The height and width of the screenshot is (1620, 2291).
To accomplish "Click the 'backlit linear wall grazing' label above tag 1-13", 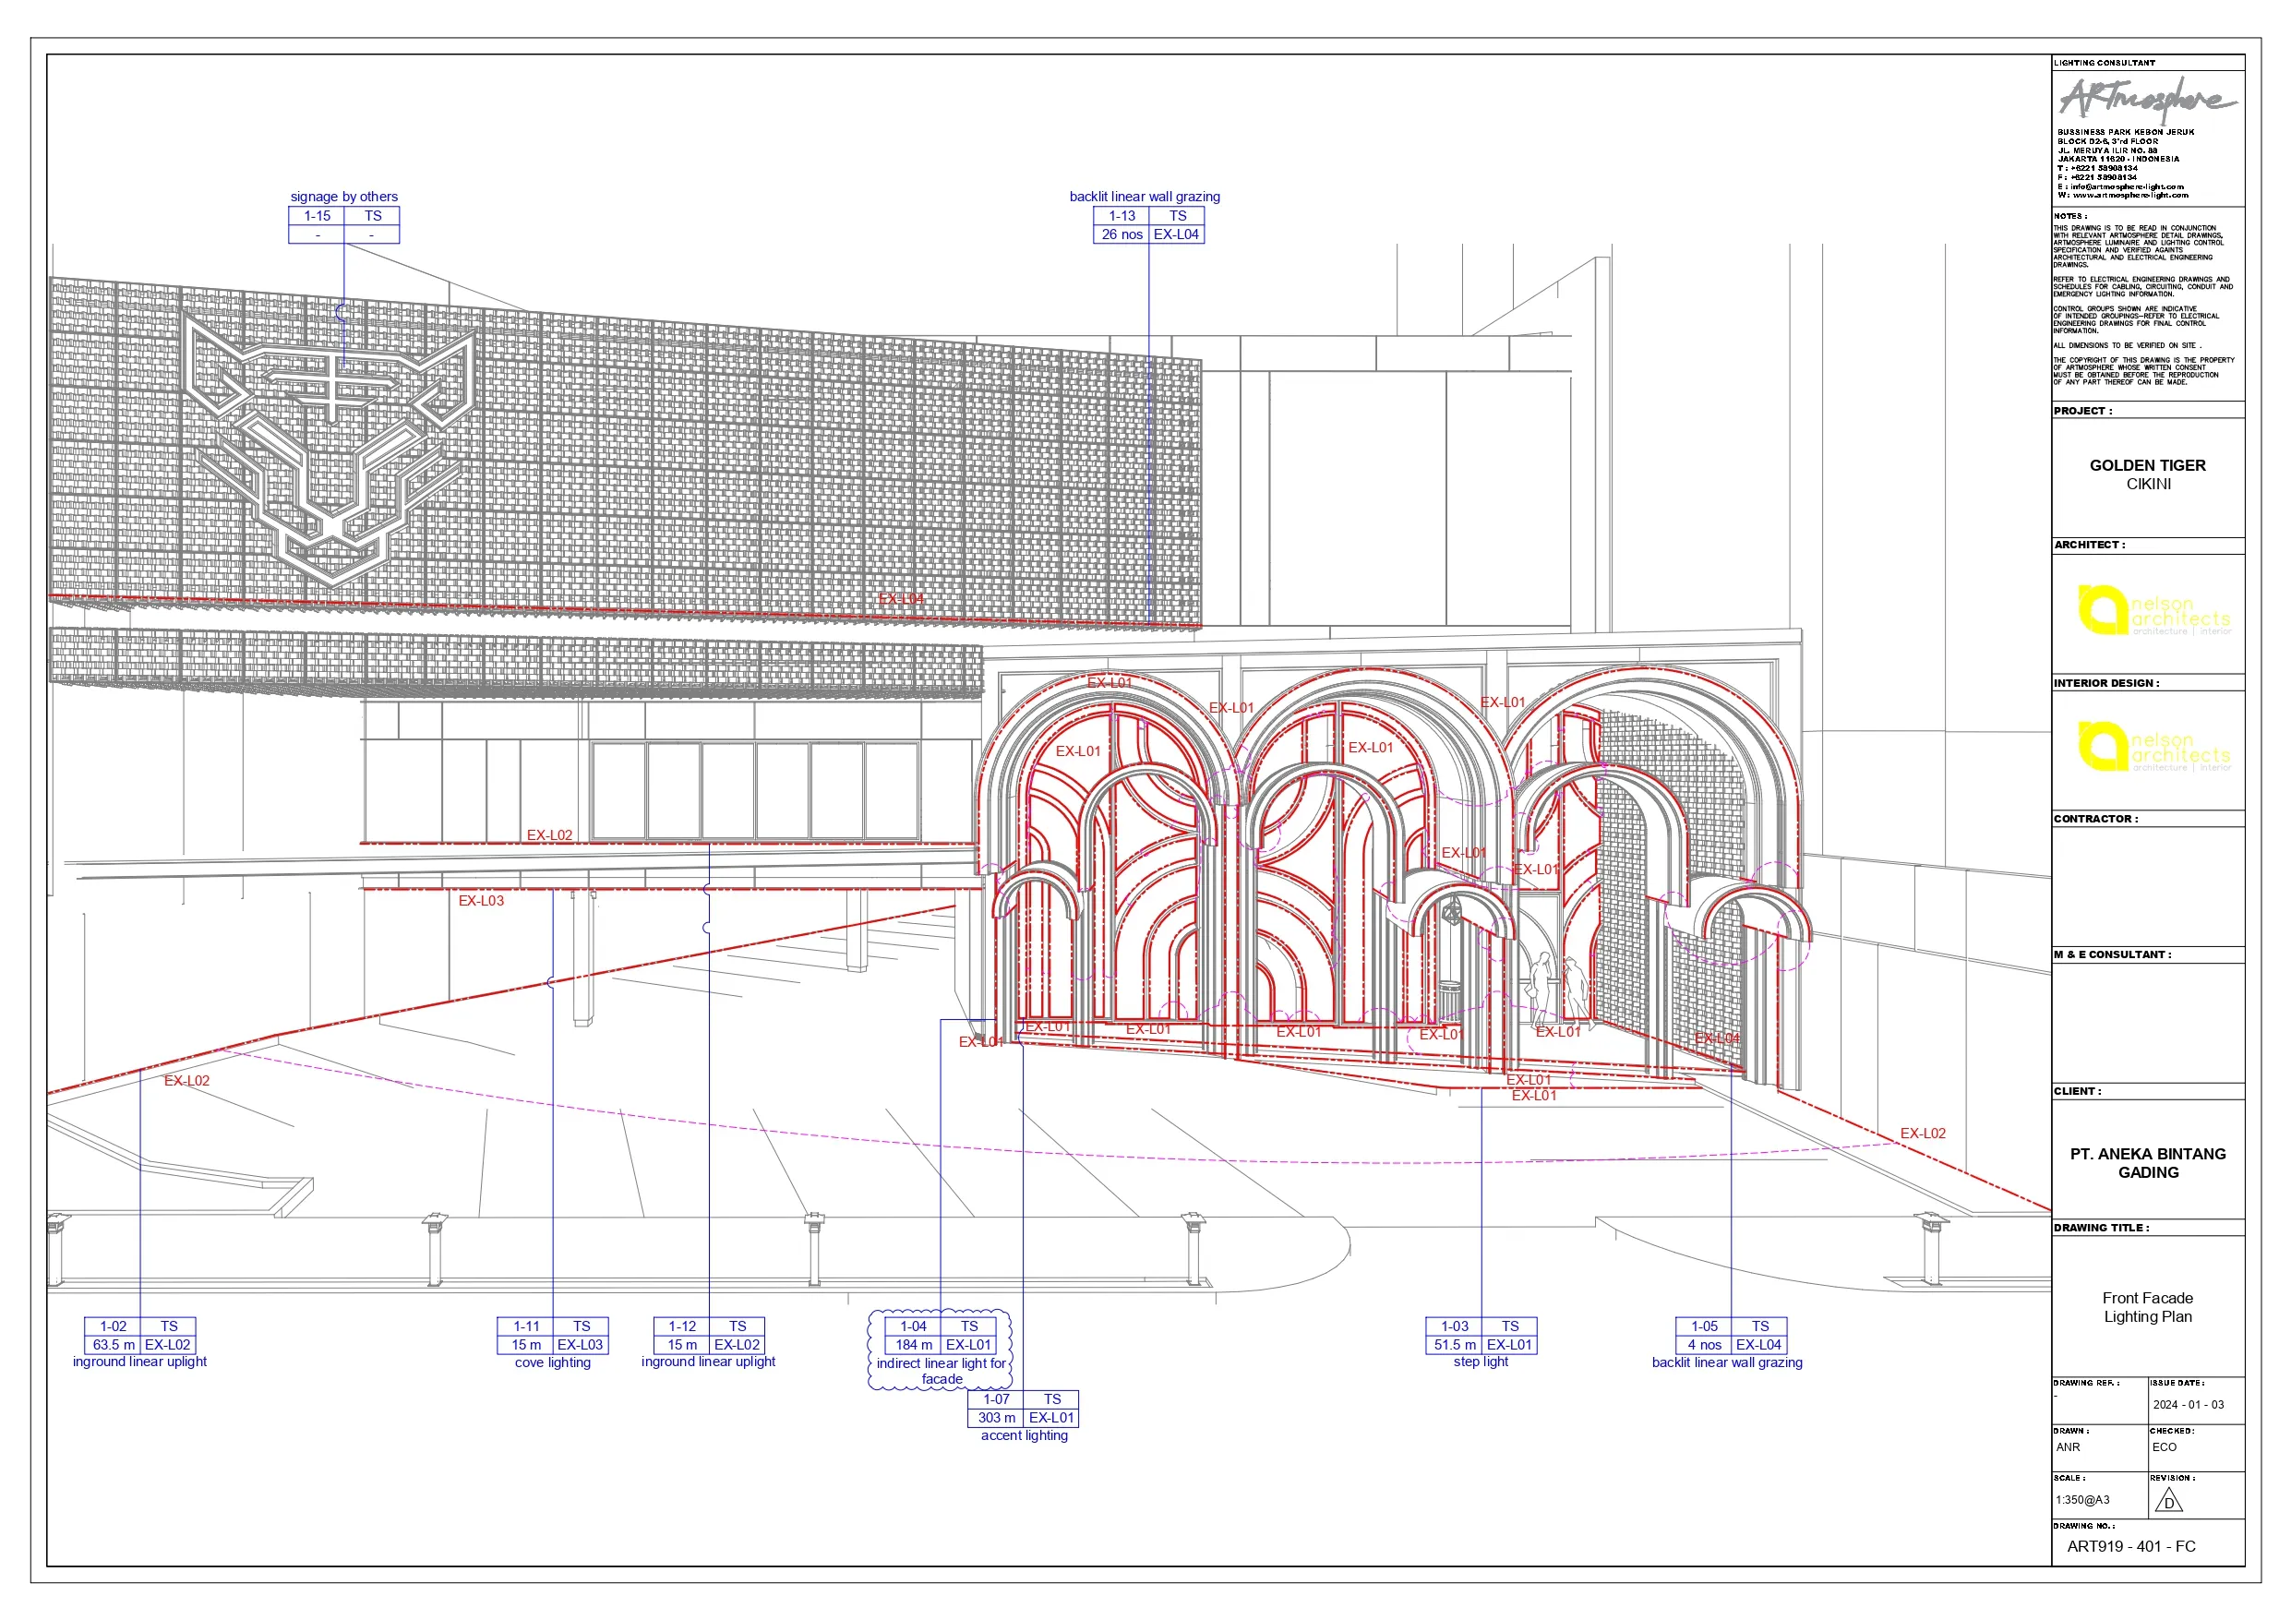I will [x=1145, y=197].
